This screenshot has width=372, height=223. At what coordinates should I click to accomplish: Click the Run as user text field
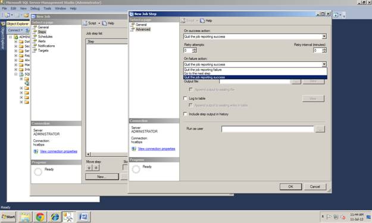268,129
